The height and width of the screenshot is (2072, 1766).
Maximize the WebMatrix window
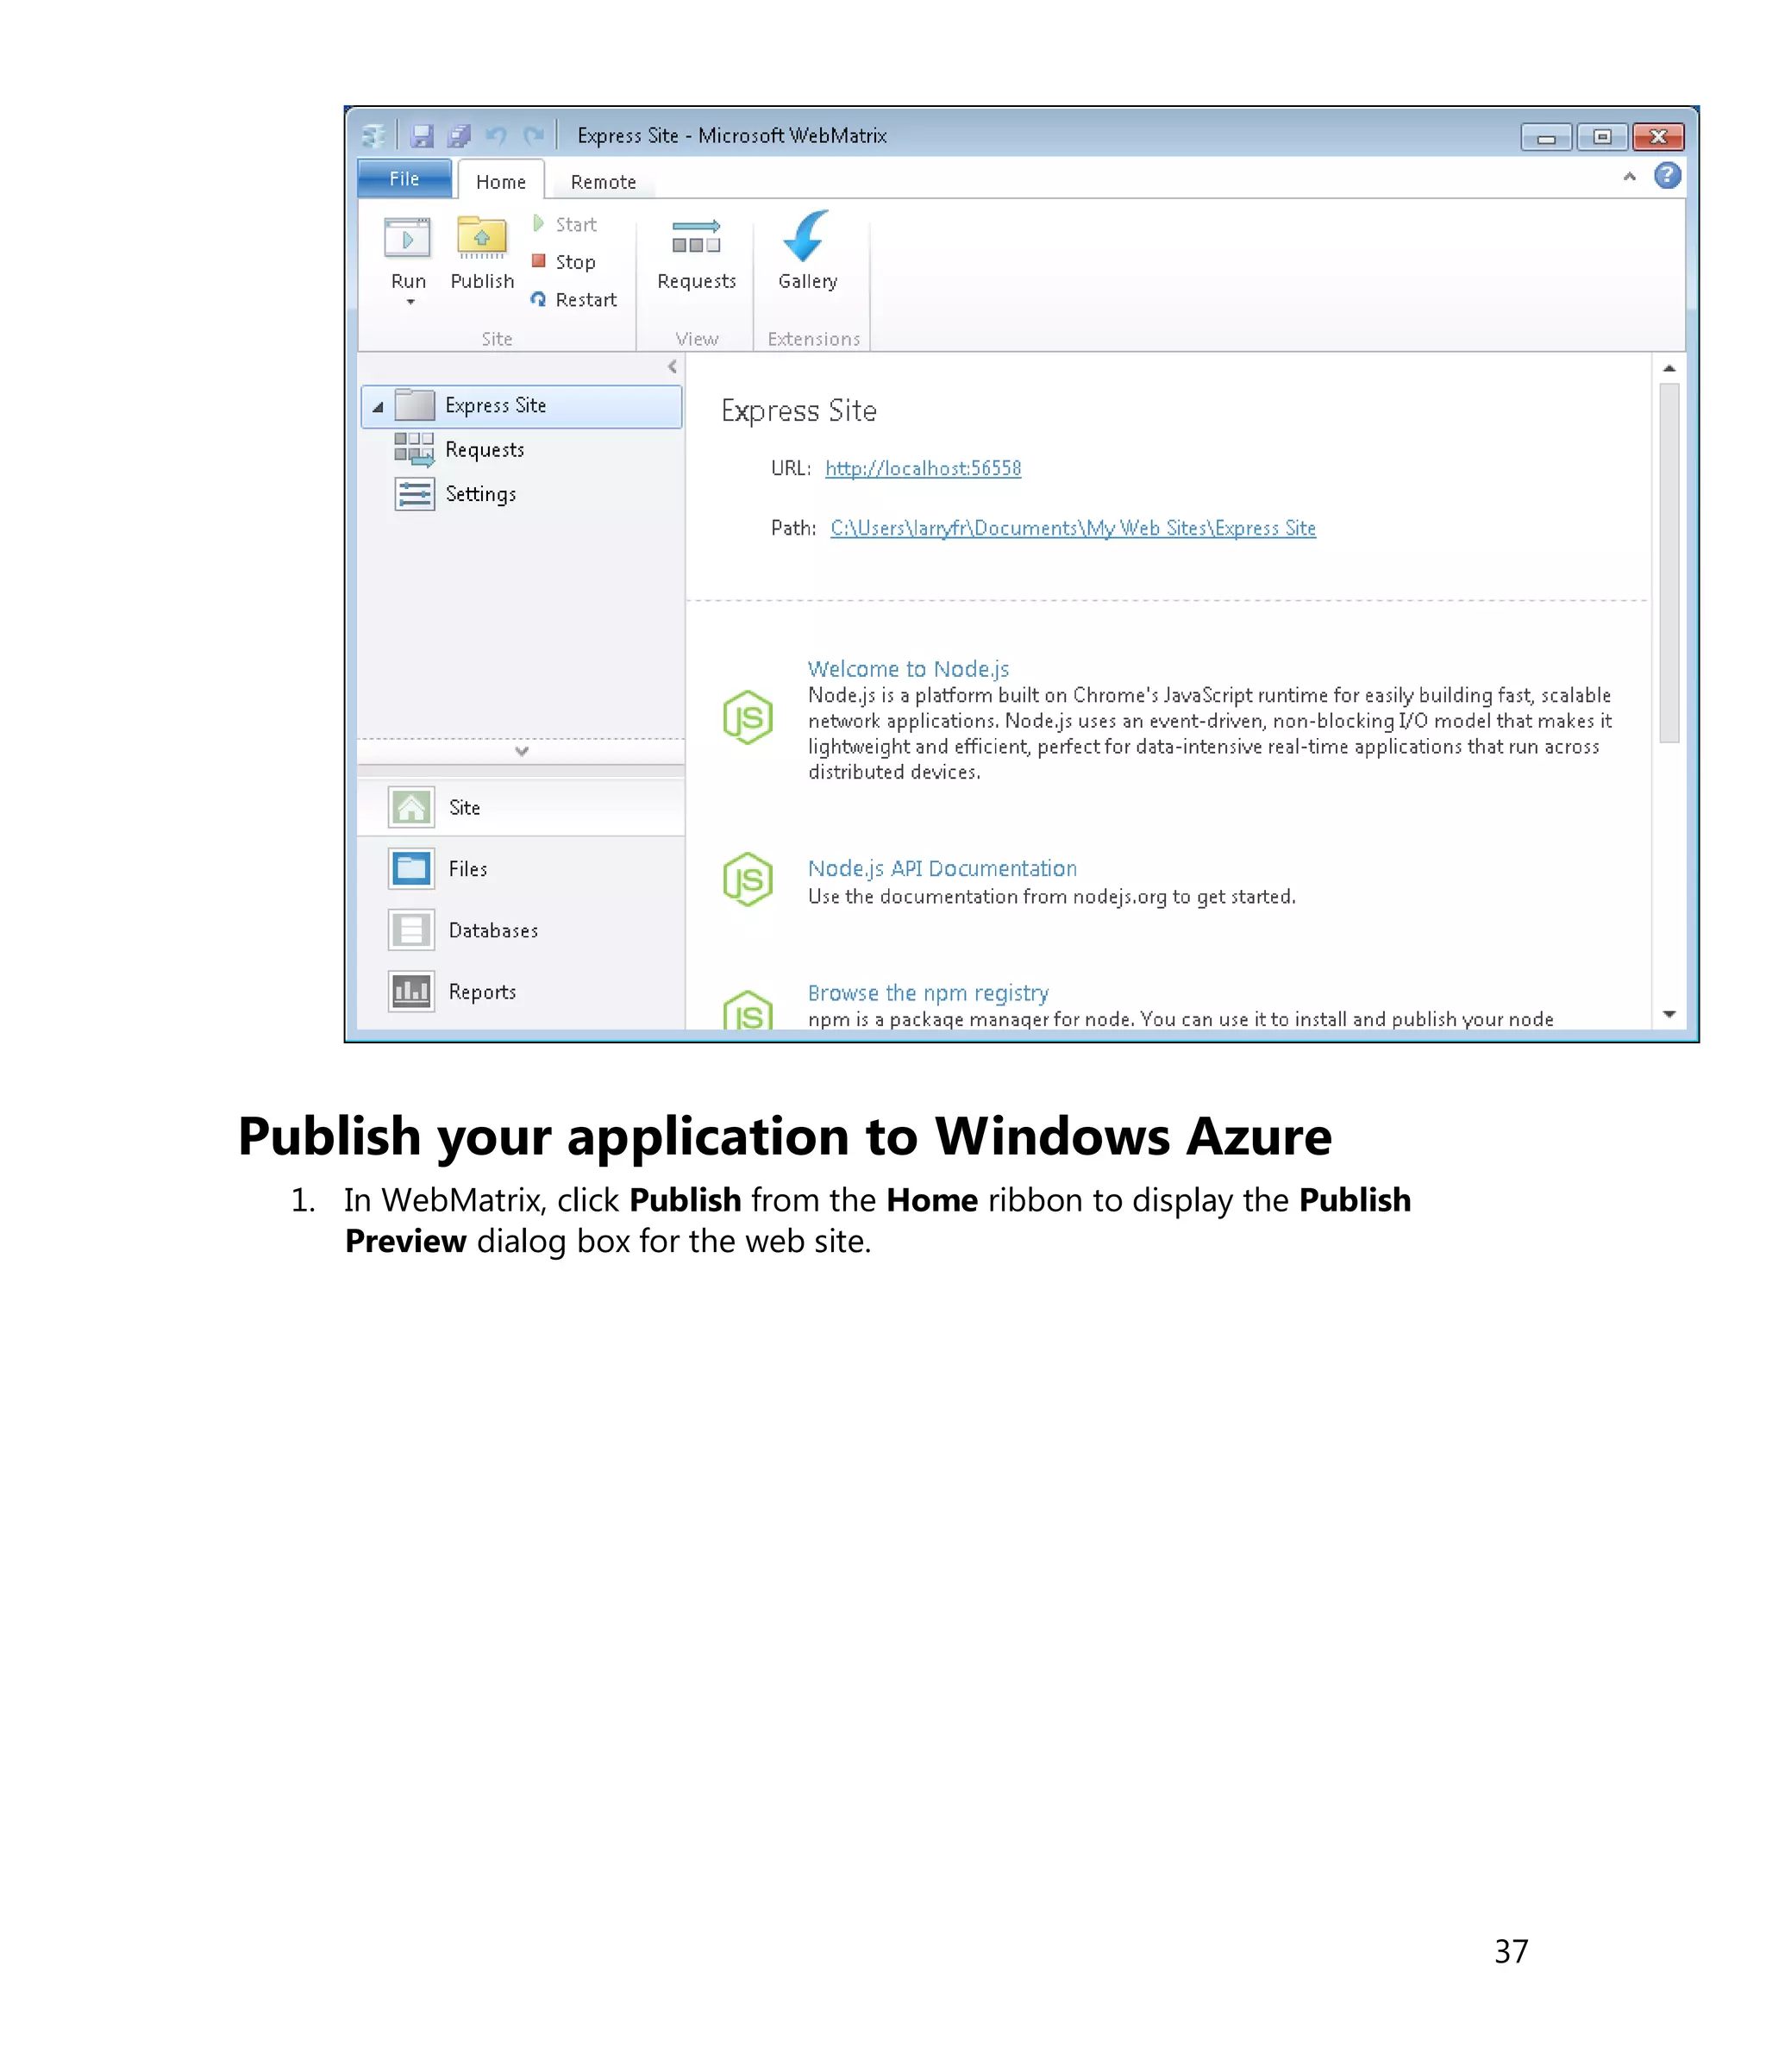1602,137
